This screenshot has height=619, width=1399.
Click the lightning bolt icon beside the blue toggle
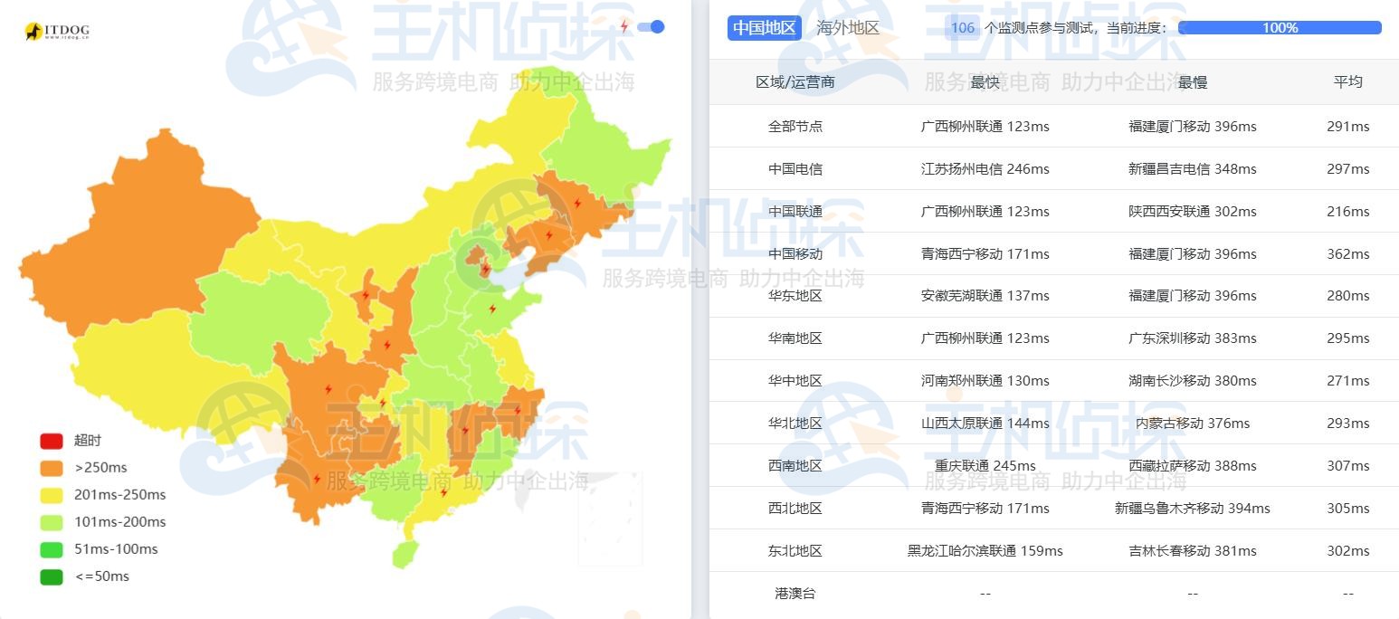tap(623, 26)
